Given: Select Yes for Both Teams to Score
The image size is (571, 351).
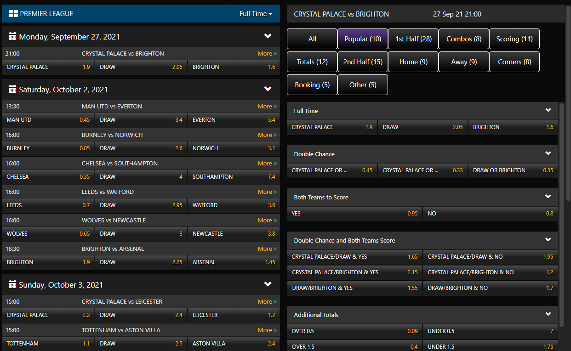Looking at the screenshot, I should (354, 214).
